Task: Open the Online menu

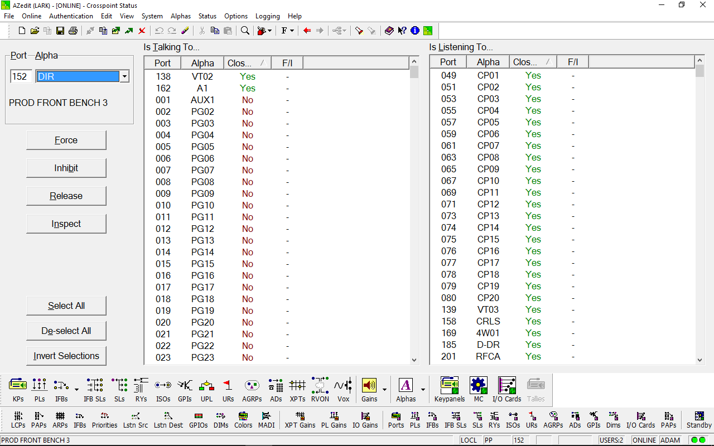Action: click(x=32, y=16)
